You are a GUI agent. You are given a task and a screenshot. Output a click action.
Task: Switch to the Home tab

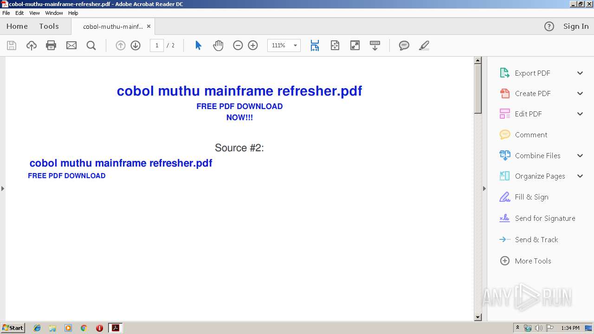pos(17,26)
